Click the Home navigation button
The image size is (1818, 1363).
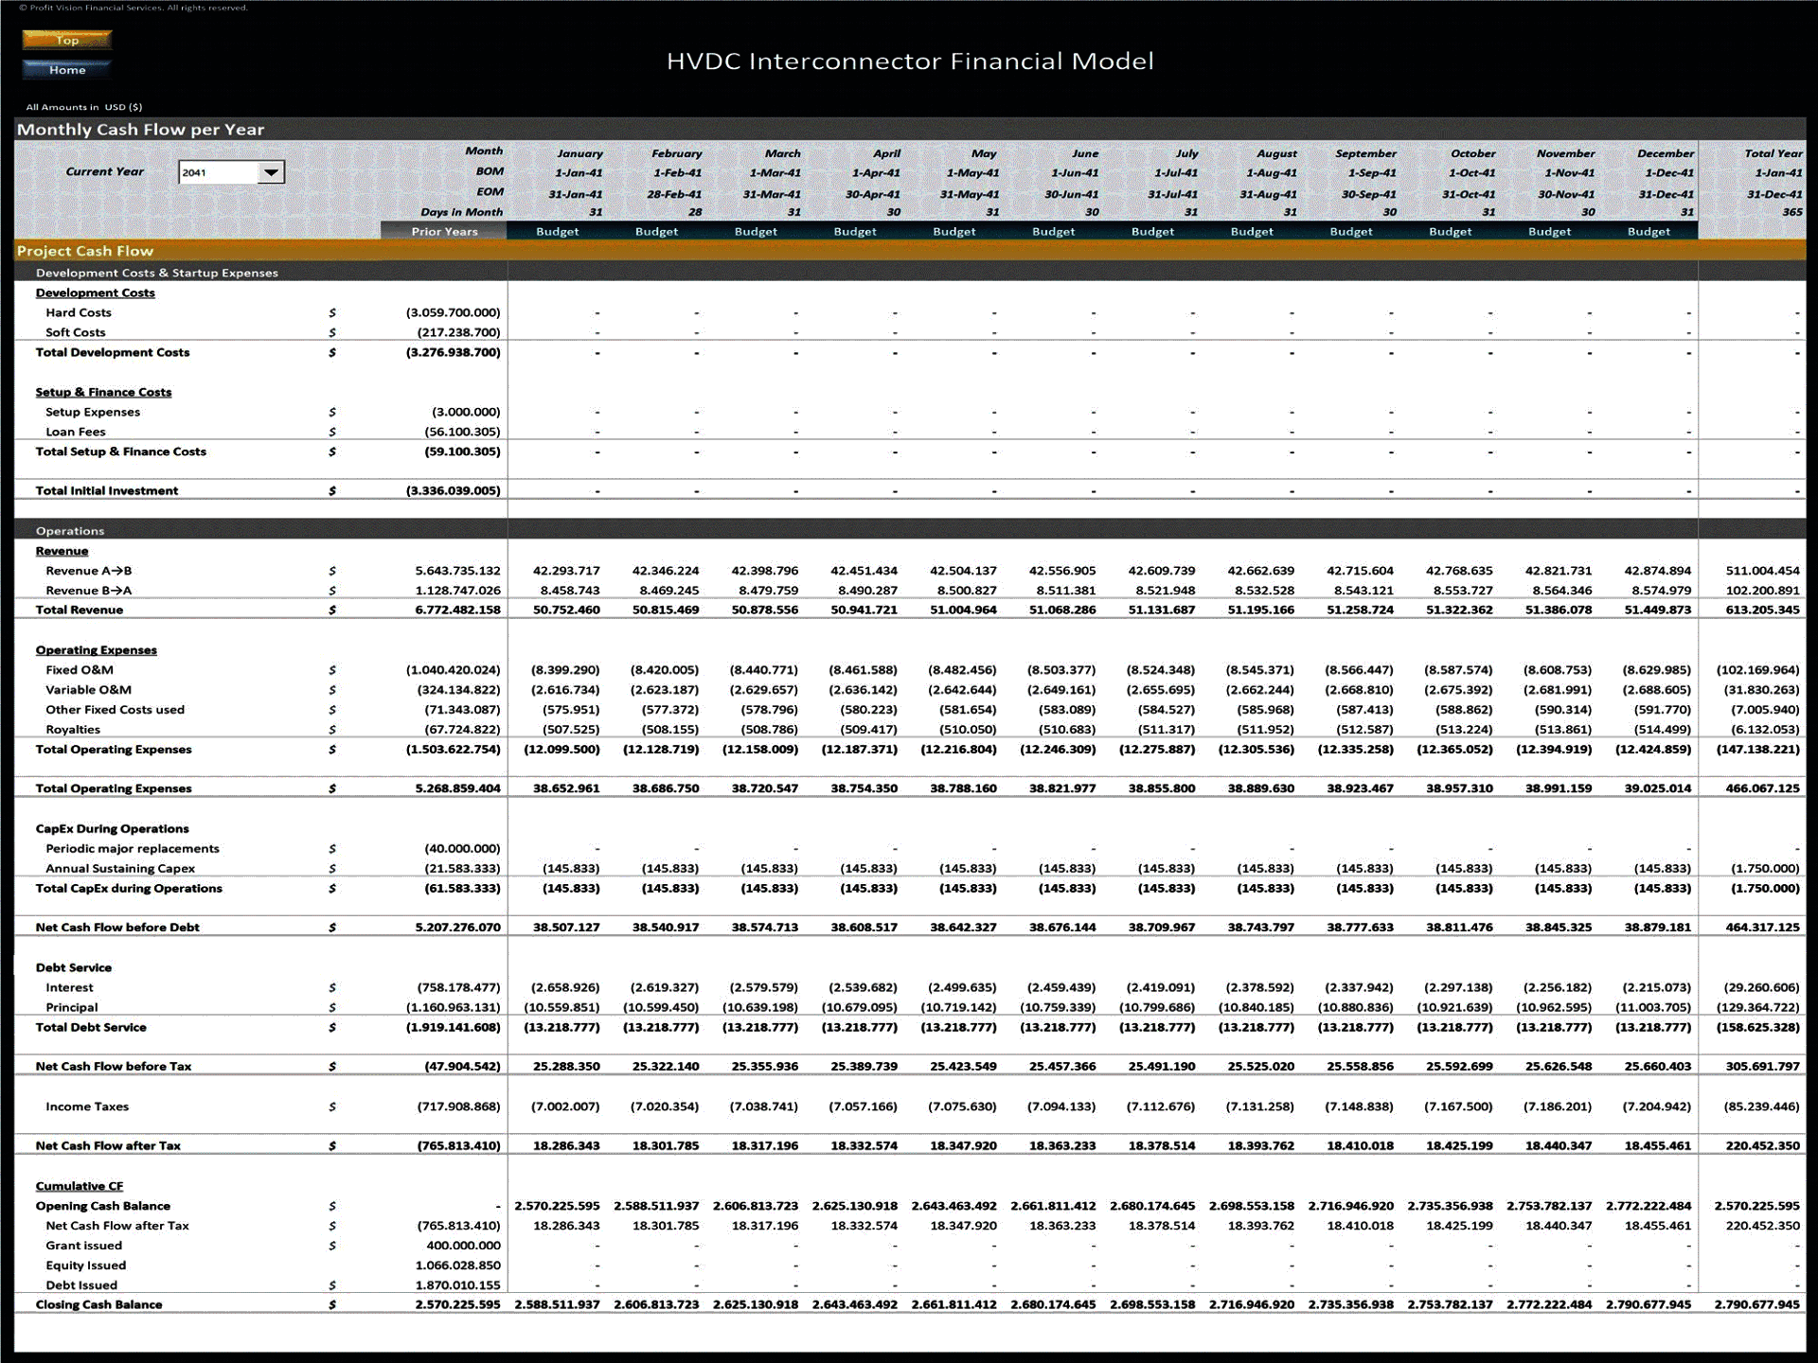[x=66, y=69]
